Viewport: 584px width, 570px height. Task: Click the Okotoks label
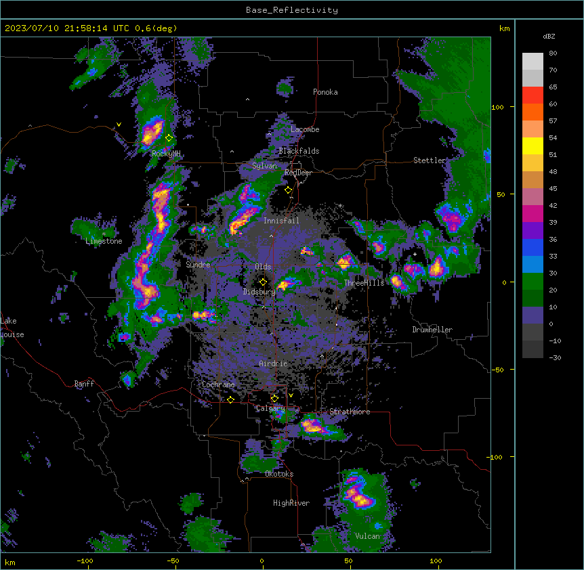pos(279,474)
